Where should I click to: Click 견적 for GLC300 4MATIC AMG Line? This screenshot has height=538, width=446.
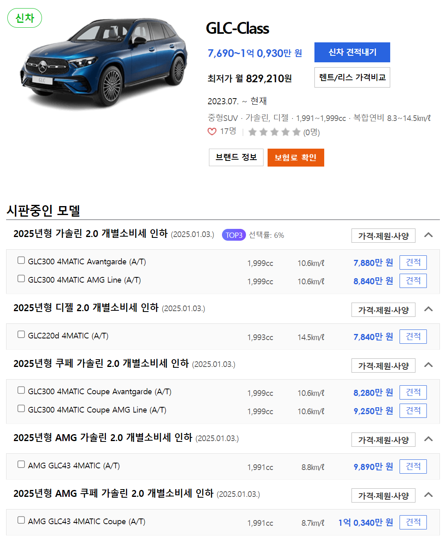413,281
